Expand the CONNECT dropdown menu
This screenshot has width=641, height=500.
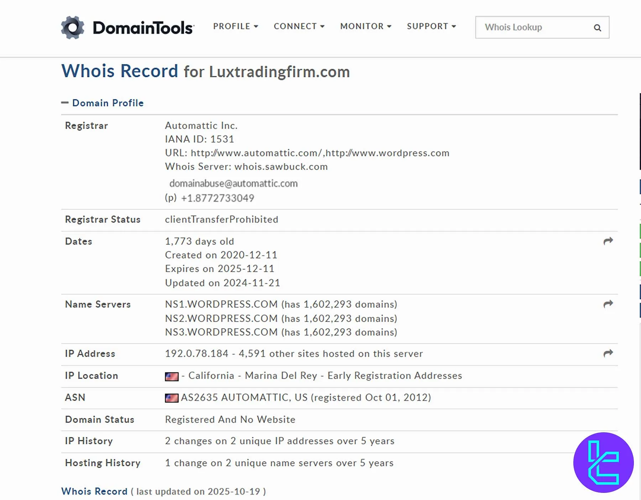tap(299, 26)
